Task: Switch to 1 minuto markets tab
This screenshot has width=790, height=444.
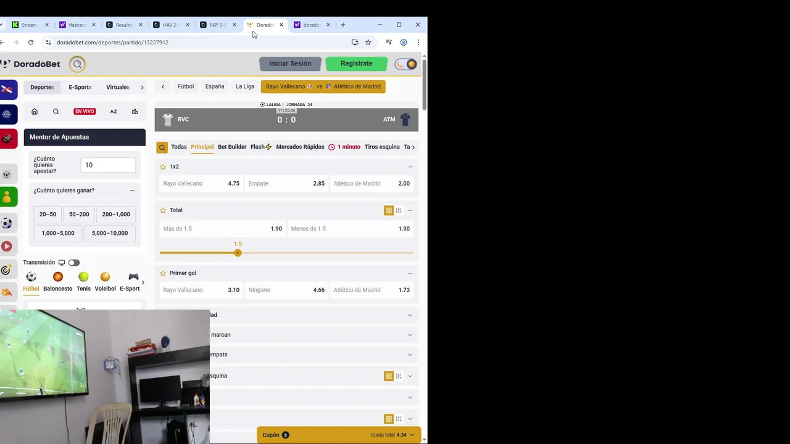Action: tap(344, 147)
